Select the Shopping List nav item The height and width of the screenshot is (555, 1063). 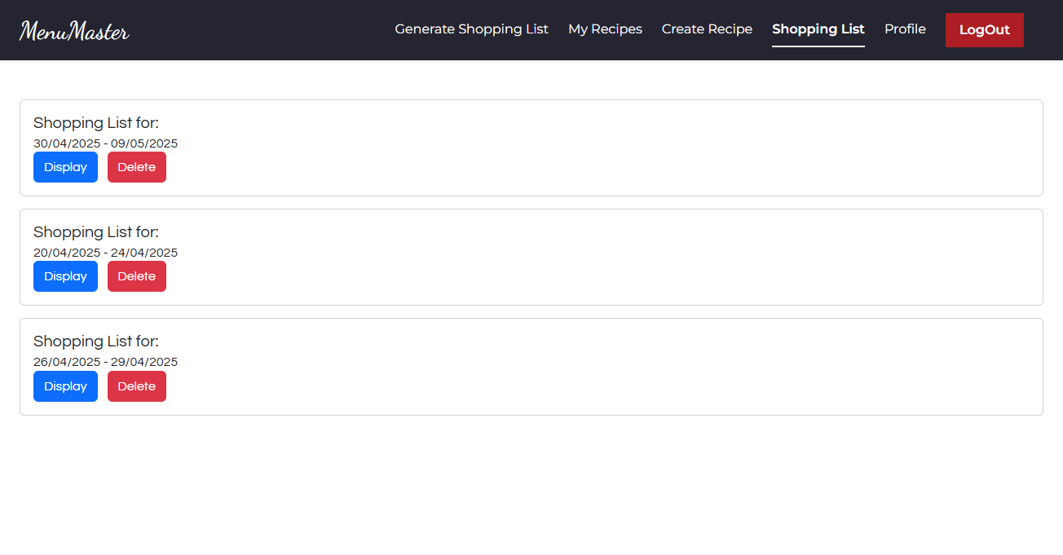818,29
